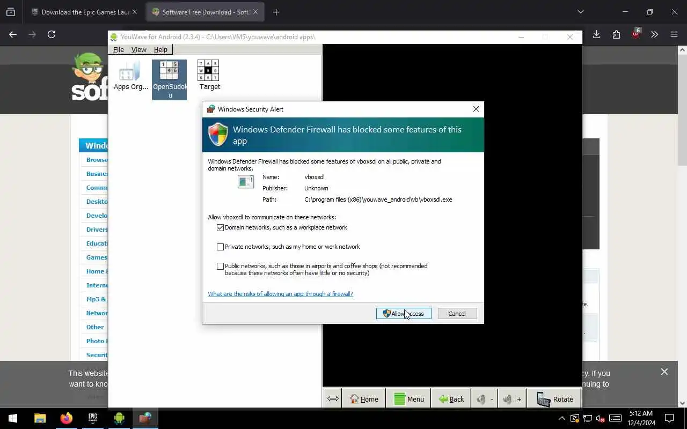Click the muted volume tray icon
This screenshot has width=687, height=429.
[x=601, y=418]
